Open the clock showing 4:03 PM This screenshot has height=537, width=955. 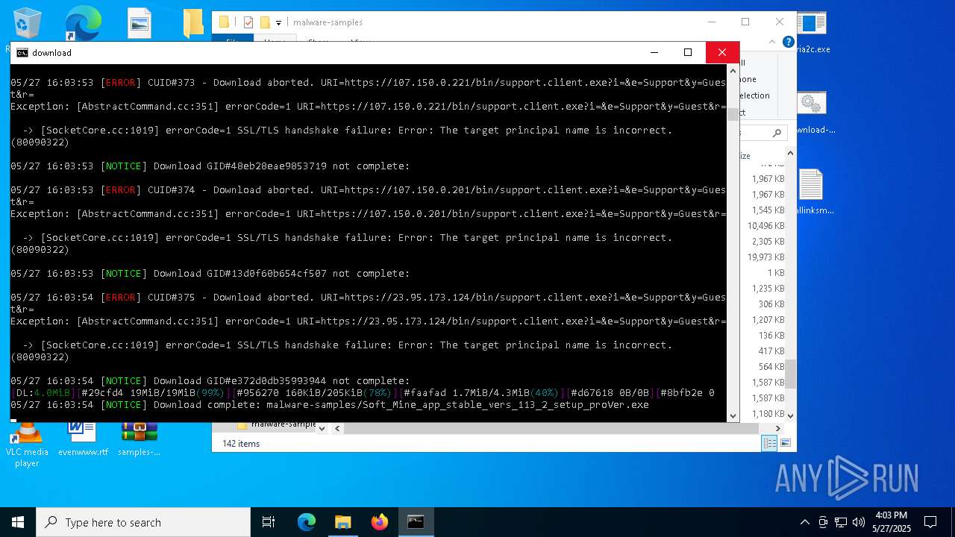(891, 522)
